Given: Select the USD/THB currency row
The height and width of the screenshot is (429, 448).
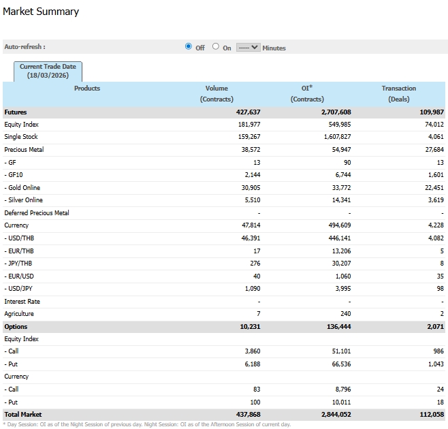Looking at the screenshot, I should [18, 238].
